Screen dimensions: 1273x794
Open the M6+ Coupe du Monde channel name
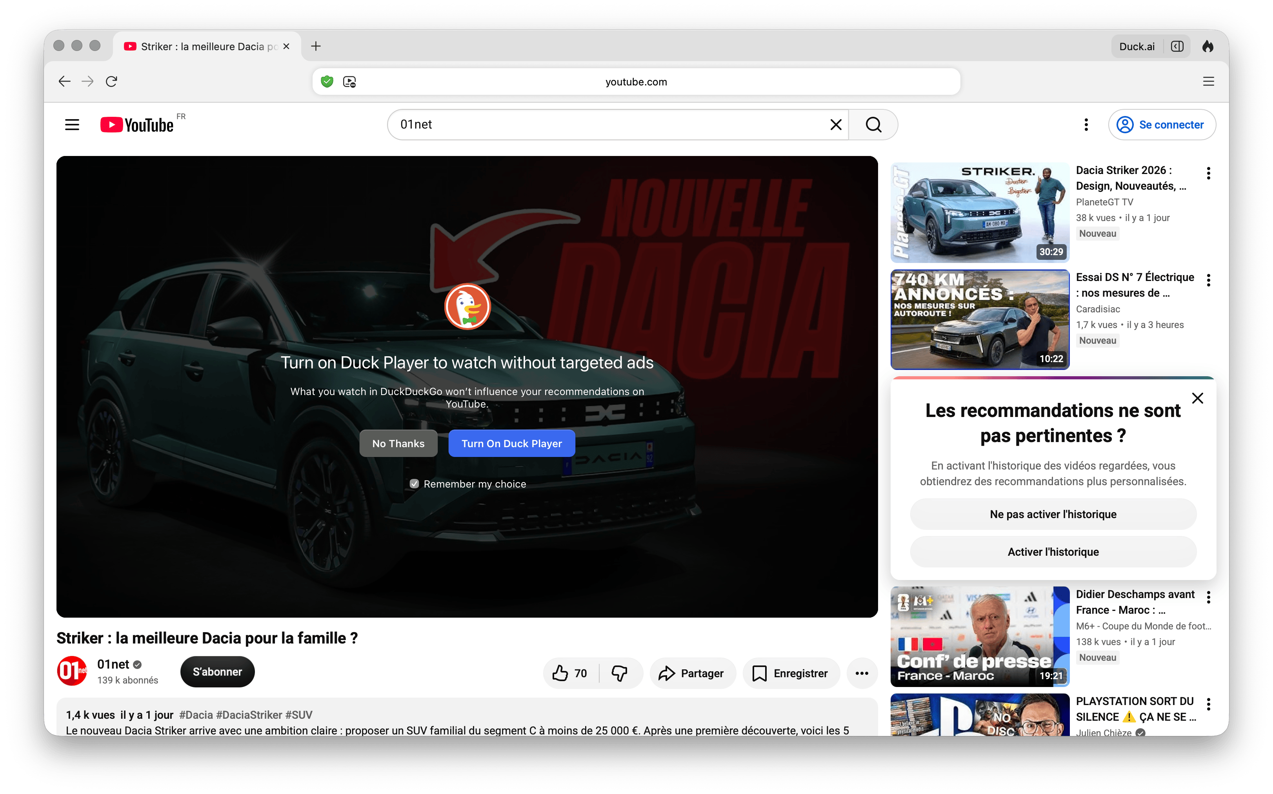[x=1143, y=627]
